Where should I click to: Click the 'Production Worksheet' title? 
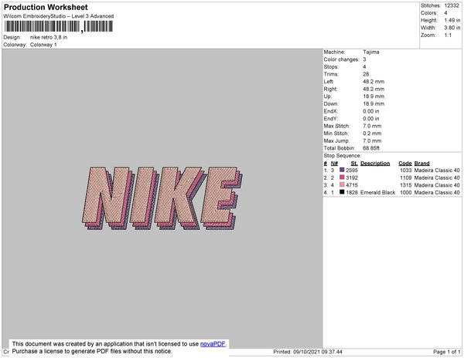point(46,7)
